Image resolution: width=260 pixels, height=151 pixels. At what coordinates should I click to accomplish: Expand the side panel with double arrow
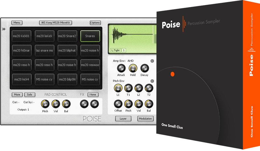[x=4, y=29]
